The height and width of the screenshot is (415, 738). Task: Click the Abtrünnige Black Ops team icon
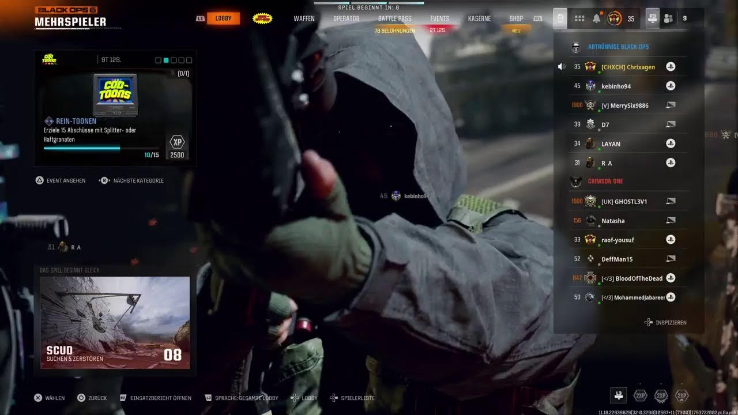coord(575,47)
